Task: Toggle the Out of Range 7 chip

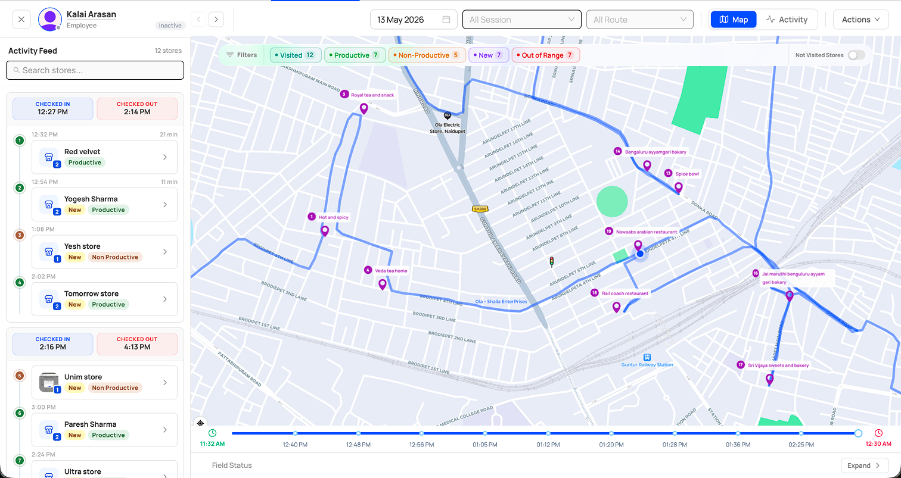Action: [x=546, y=55]
